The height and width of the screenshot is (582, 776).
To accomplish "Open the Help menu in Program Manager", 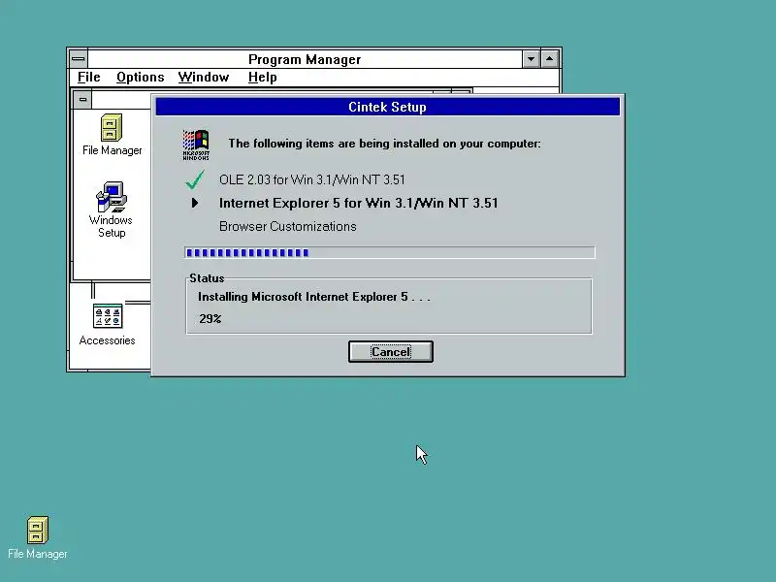I will tap(262, 78).
